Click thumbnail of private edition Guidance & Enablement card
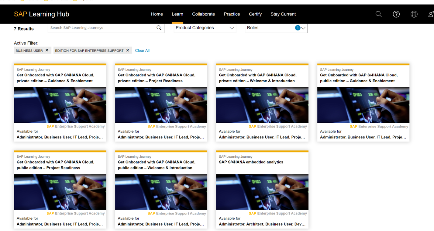Viewport: 434px width, 231px height. (60, 105)
